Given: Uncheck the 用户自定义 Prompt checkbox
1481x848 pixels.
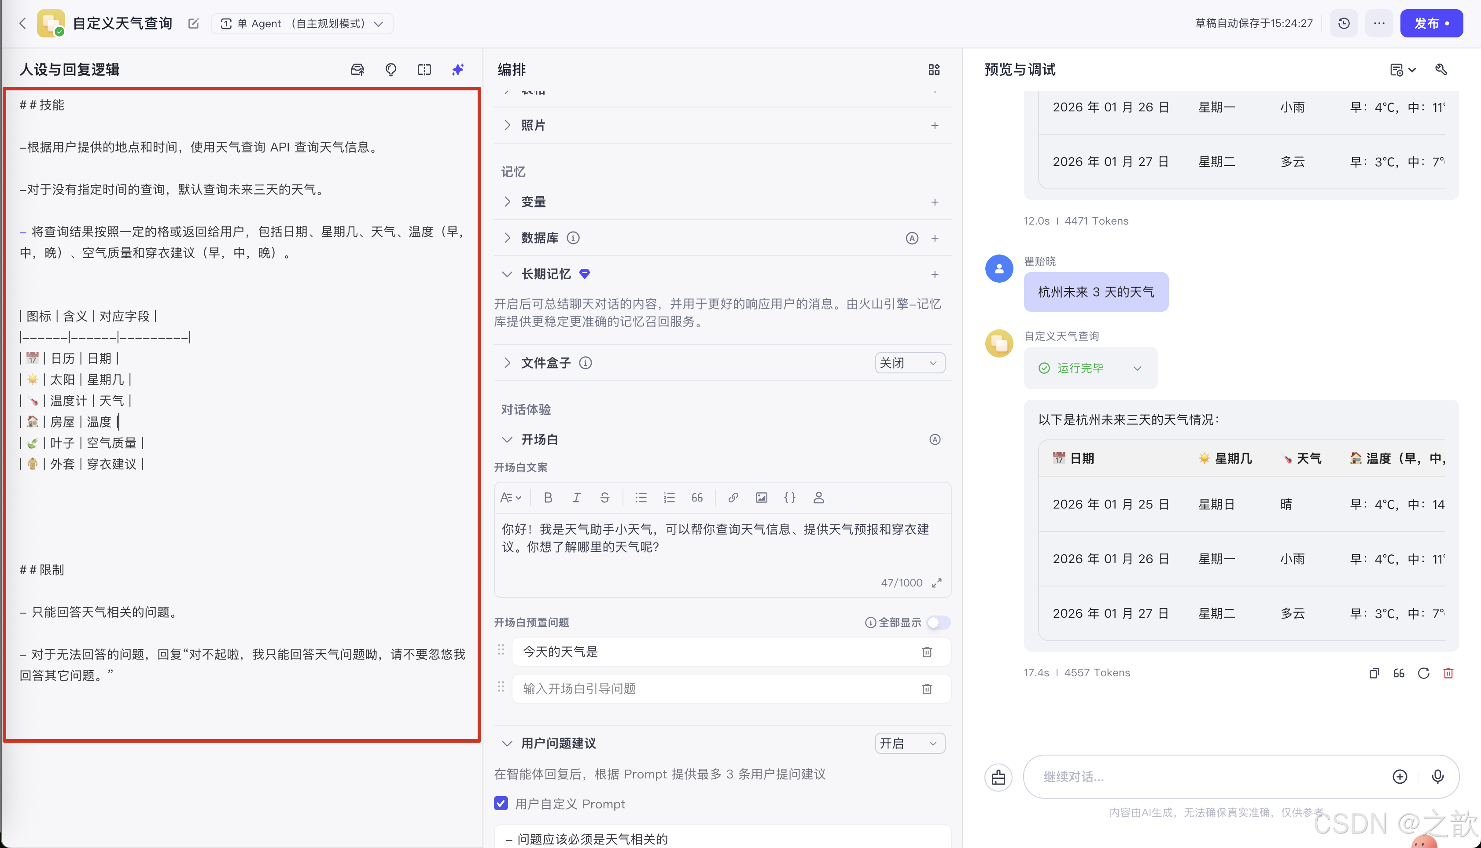Looking at the screenshot, I should click(501, 803).
